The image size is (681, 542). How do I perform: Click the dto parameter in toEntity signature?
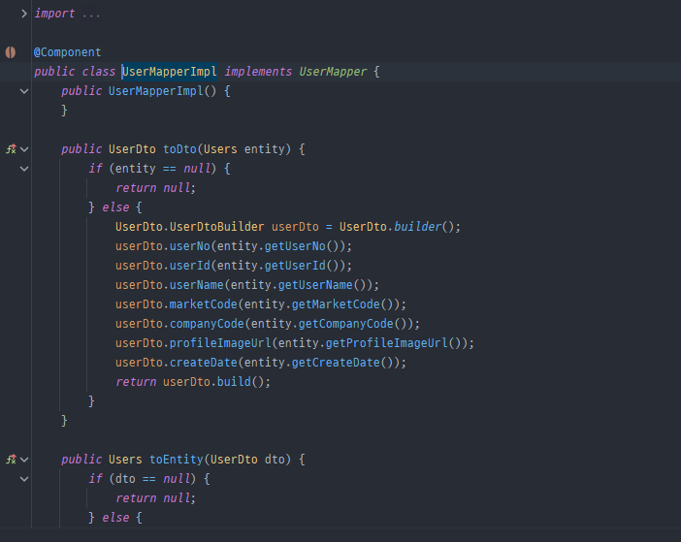pyautogui.click(x=275, y=460)
